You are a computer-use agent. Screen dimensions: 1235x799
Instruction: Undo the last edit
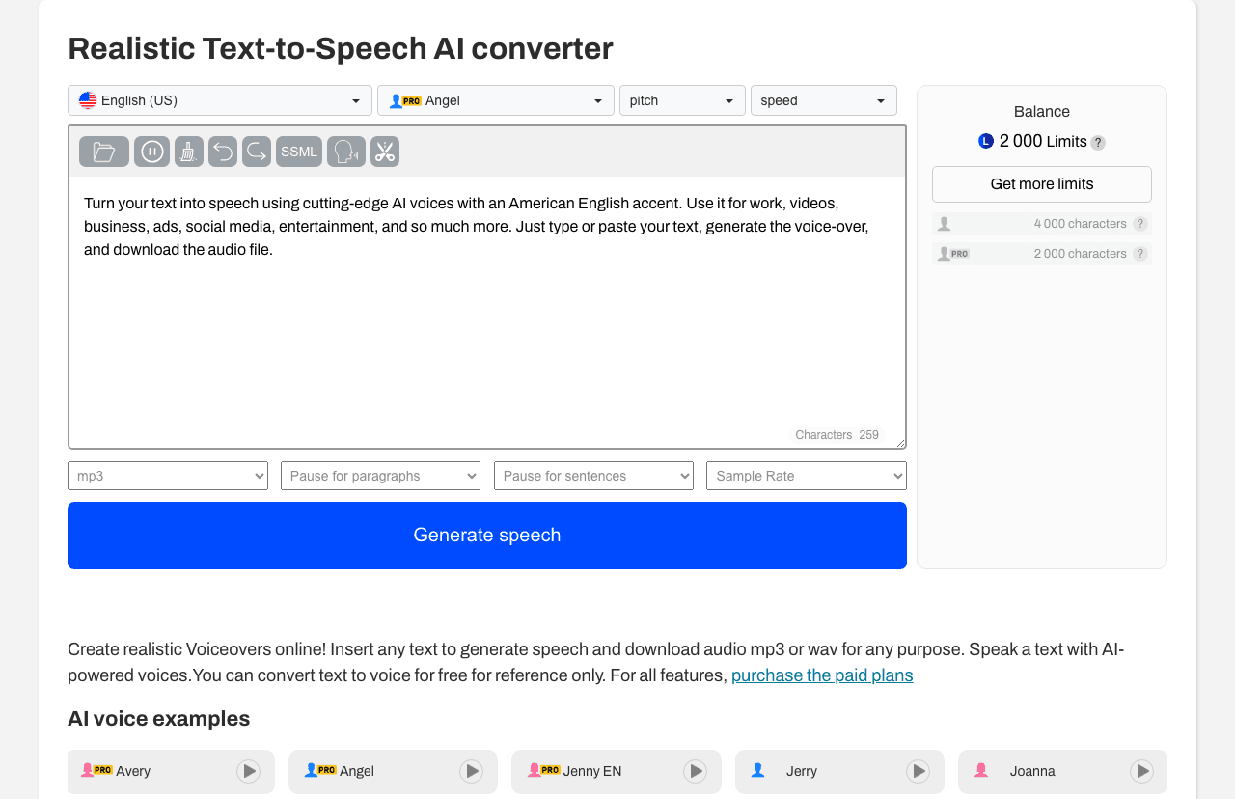pyautogui.click(x=223, y=152)
